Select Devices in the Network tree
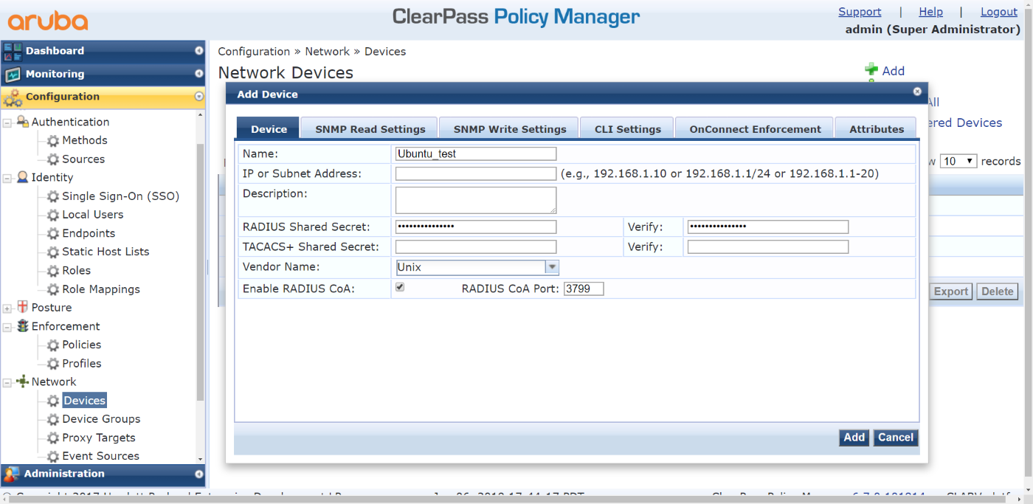The width and height of the screenshot is (1033, 504). click(x=84, y=401)
